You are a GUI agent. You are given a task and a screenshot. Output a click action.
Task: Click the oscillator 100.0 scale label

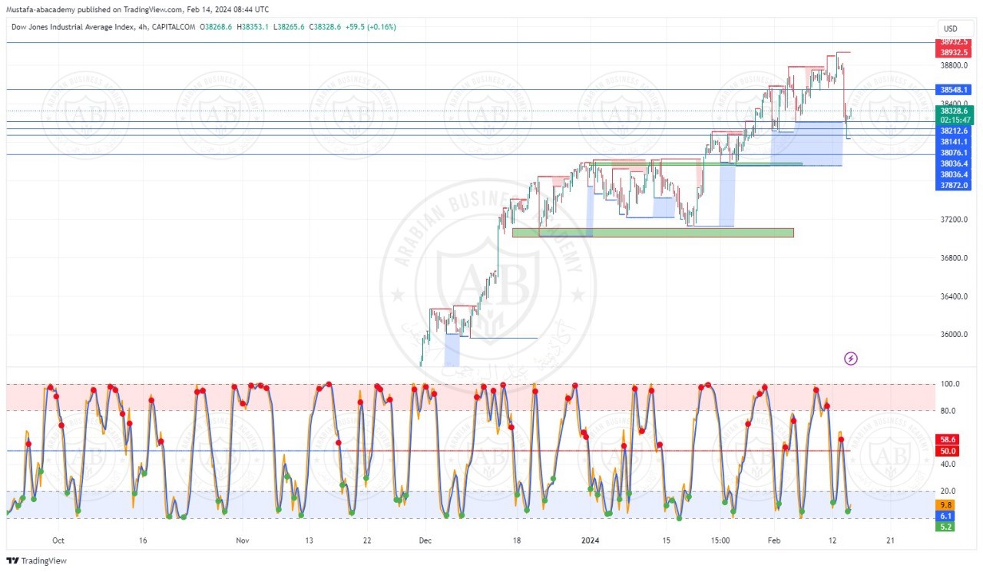948,384
